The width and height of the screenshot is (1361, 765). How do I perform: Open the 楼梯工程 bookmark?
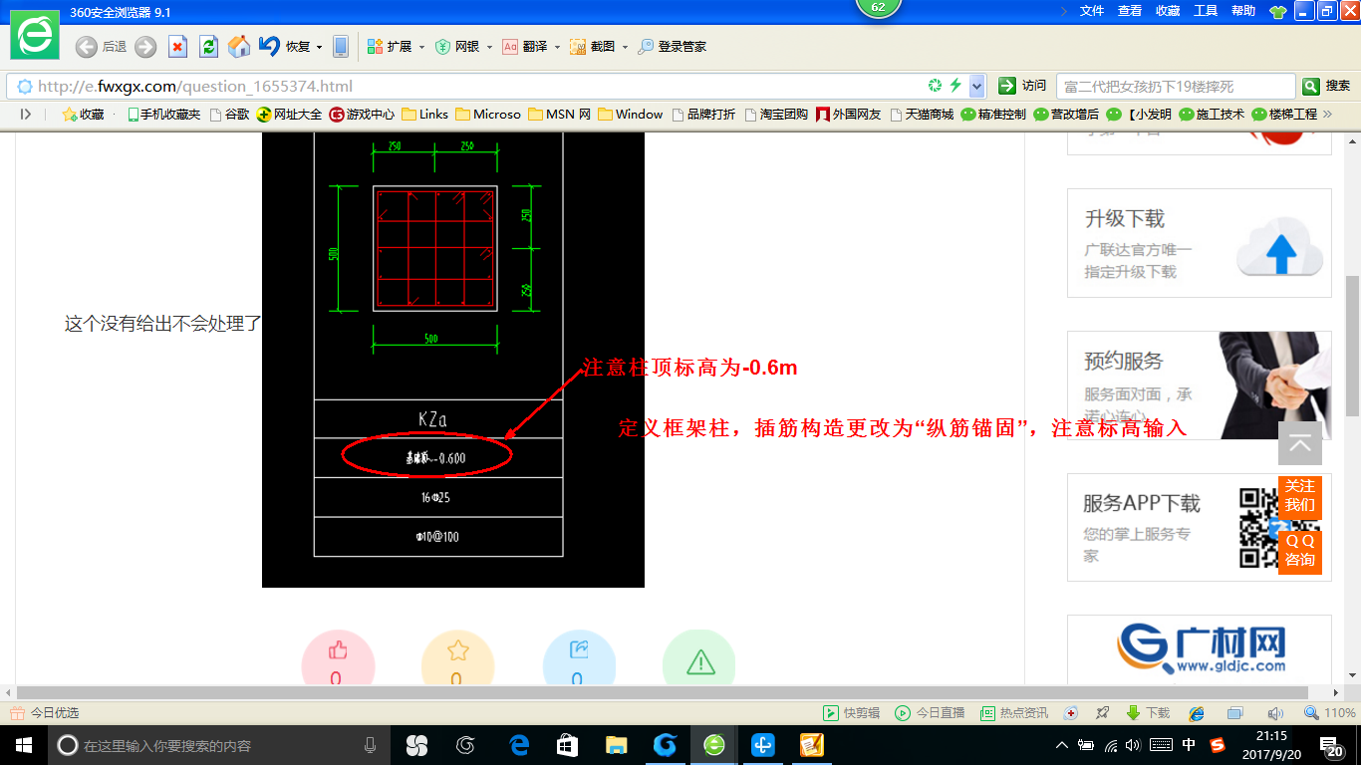(x=1284, y=115)
